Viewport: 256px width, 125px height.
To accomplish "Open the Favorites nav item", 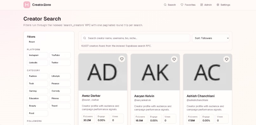I will click(x=188, y=5).
